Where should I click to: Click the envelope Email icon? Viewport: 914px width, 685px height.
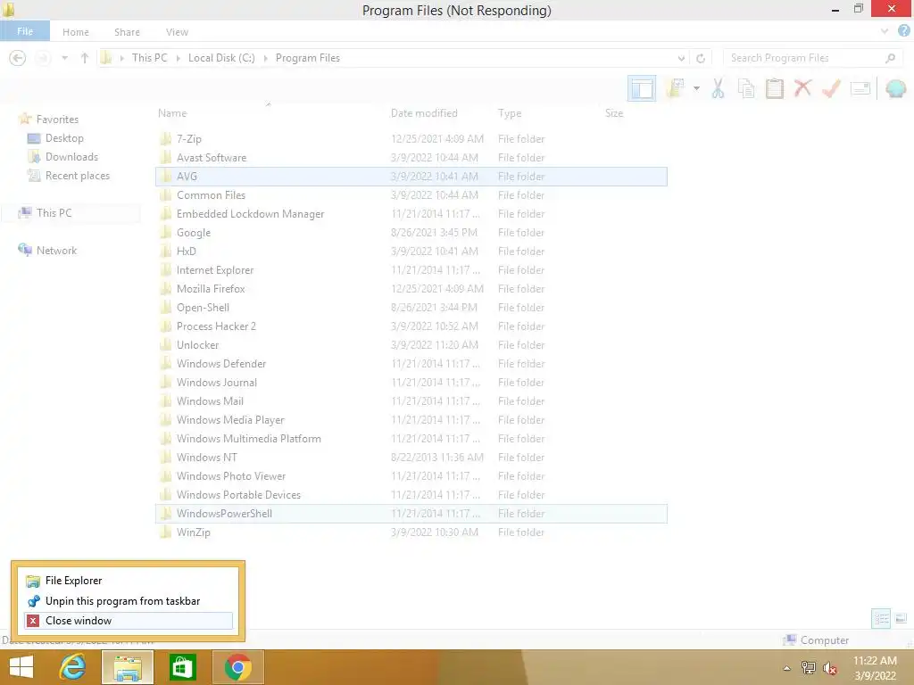tap(860, 88)
